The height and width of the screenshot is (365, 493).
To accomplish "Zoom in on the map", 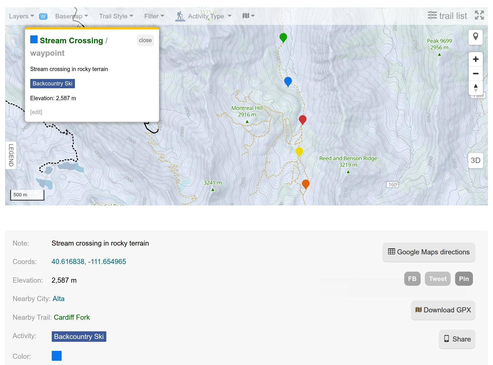I will (x=475, y=59).
